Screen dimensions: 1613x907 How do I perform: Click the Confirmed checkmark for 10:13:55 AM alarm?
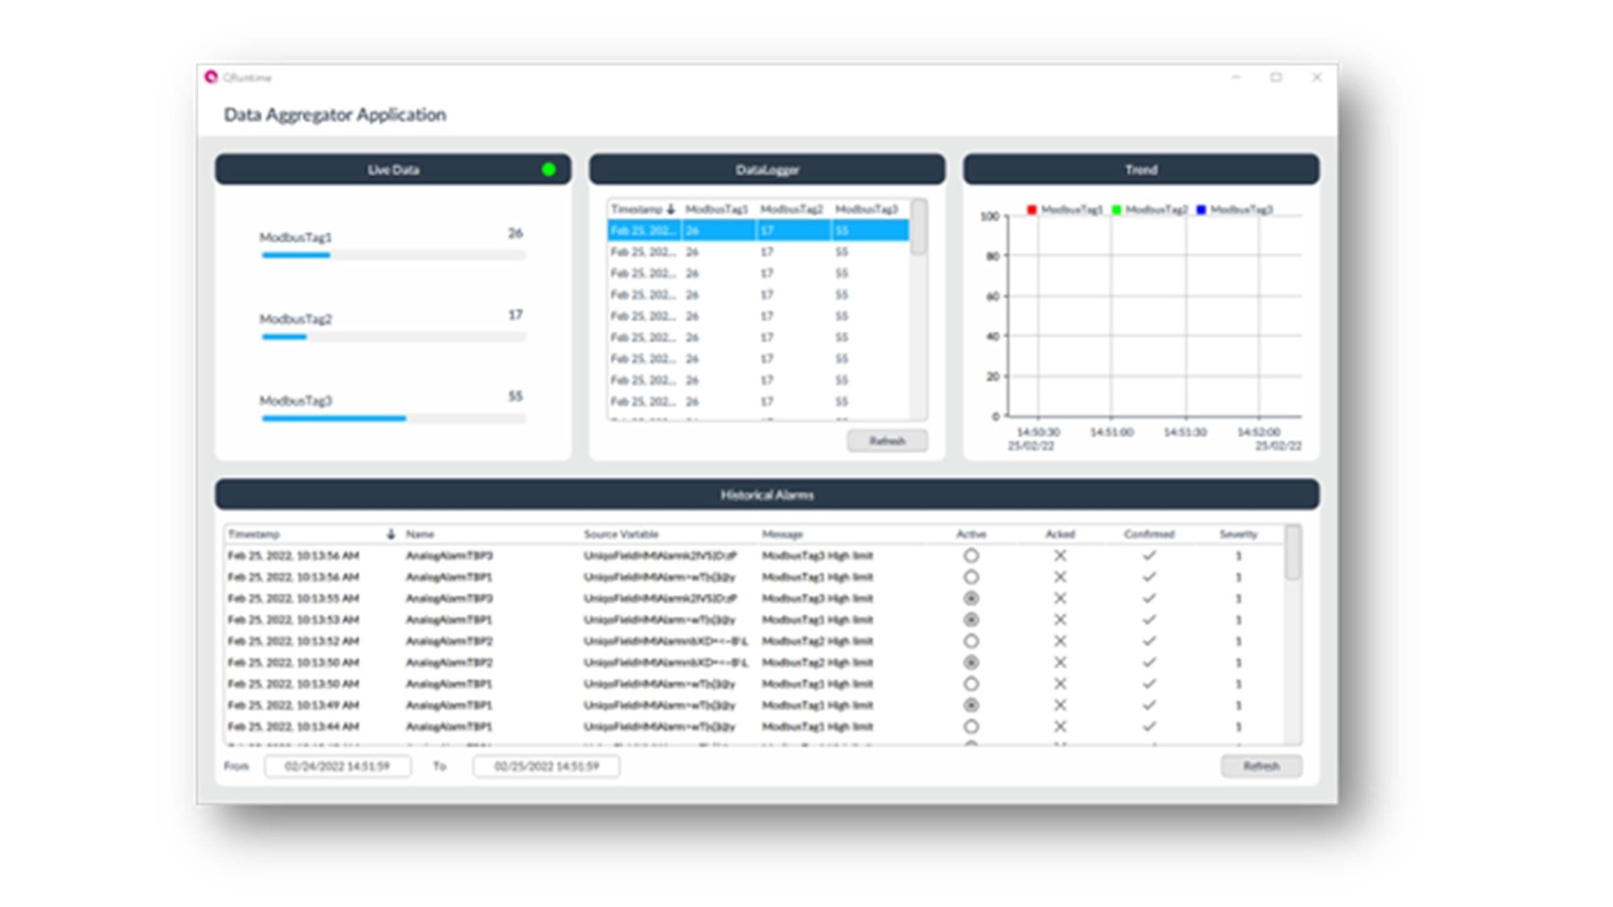click(1149, 598)
